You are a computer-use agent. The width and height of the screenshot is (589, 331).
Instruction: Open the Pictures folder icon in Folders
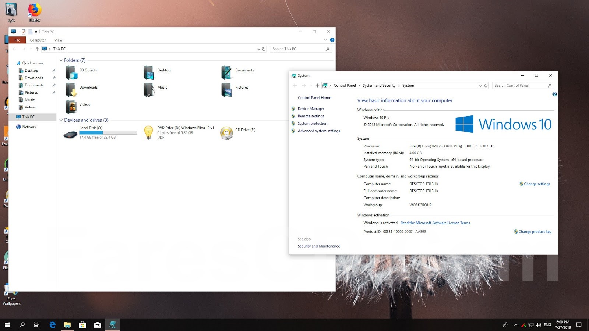226,90
